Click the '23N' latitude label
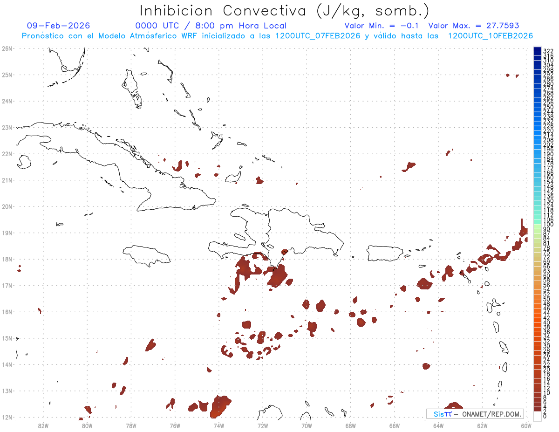 (x=7, y=127)
